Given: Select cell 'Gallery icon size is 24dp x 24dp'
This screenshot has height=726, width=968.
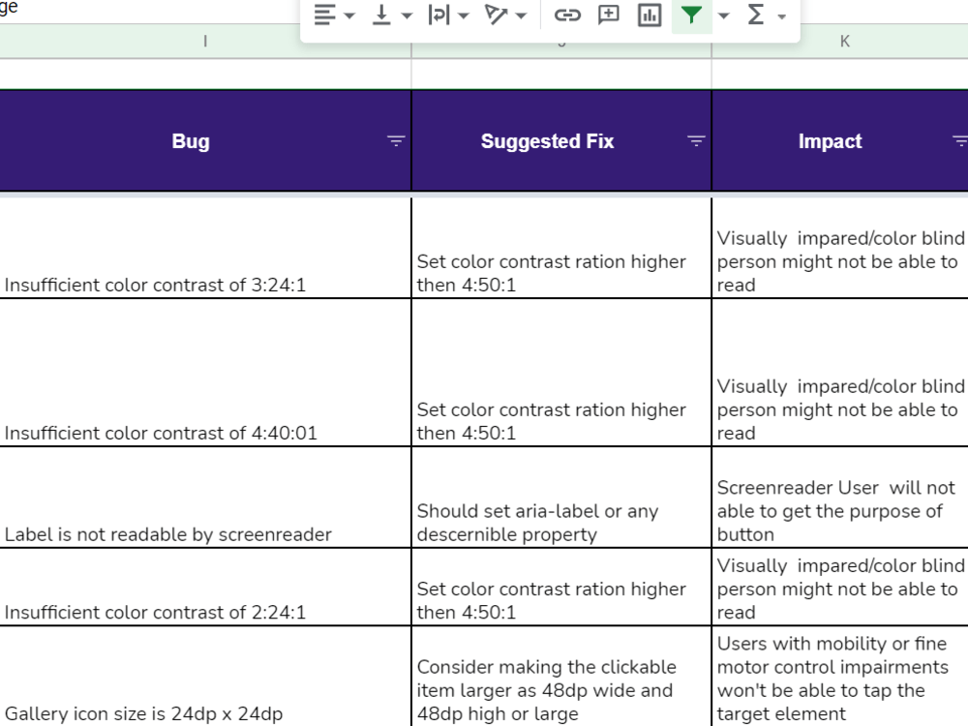Looking at the screenshot, I should 205,677.
